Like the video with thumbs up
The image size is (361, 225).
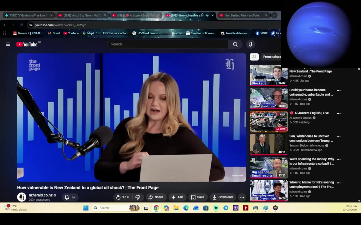(x=122, y=197)
